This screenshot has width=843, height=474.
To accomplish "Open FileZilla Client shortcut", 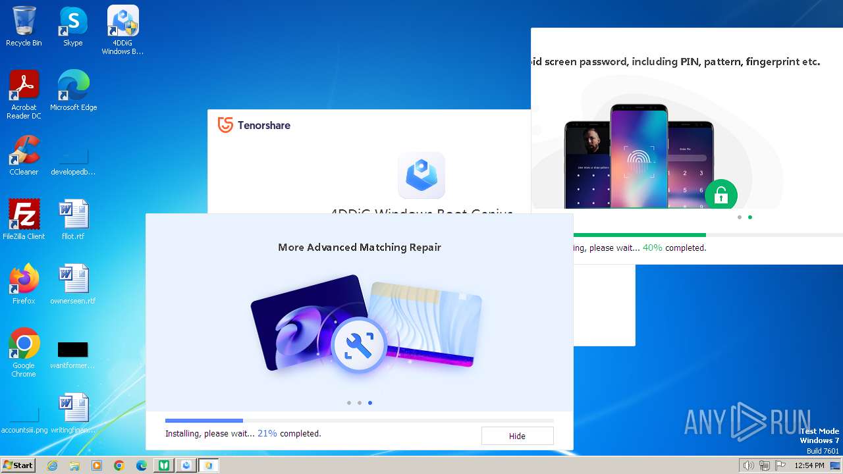I will coord(24,220).
